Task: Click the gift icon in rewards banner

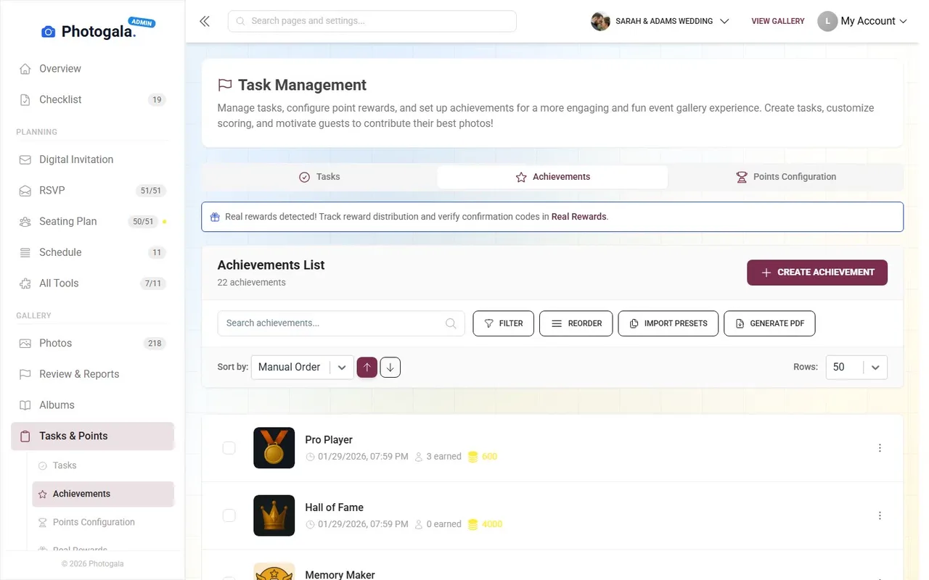Action: pyautogui.click(x=215, y=217)
